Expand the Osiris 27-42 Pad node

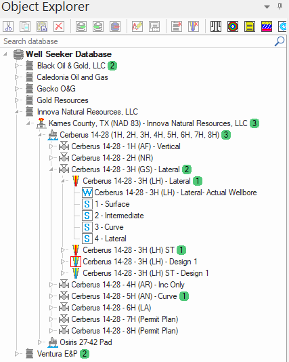coord(40,342)
